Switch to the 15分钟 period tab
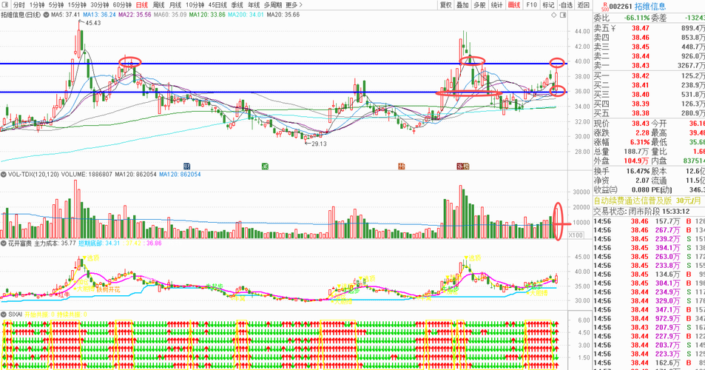The height and width of the screenshot is (370, 705). [78, 5]
